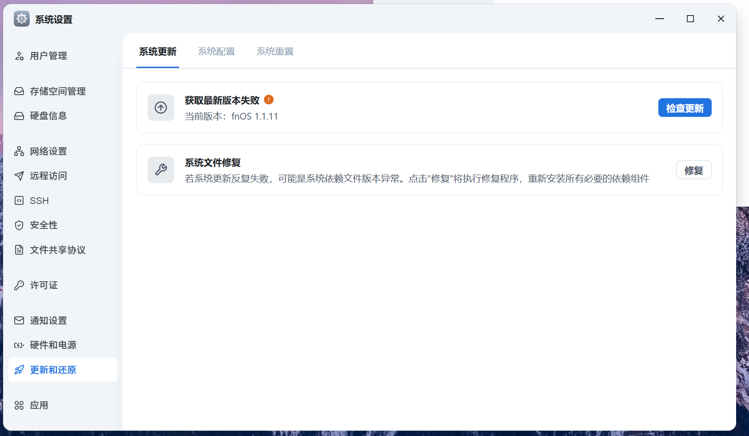Open the 应用 apps grid icon
The width and height of the screenshot is (749, 436).
[x=19, y=405]
